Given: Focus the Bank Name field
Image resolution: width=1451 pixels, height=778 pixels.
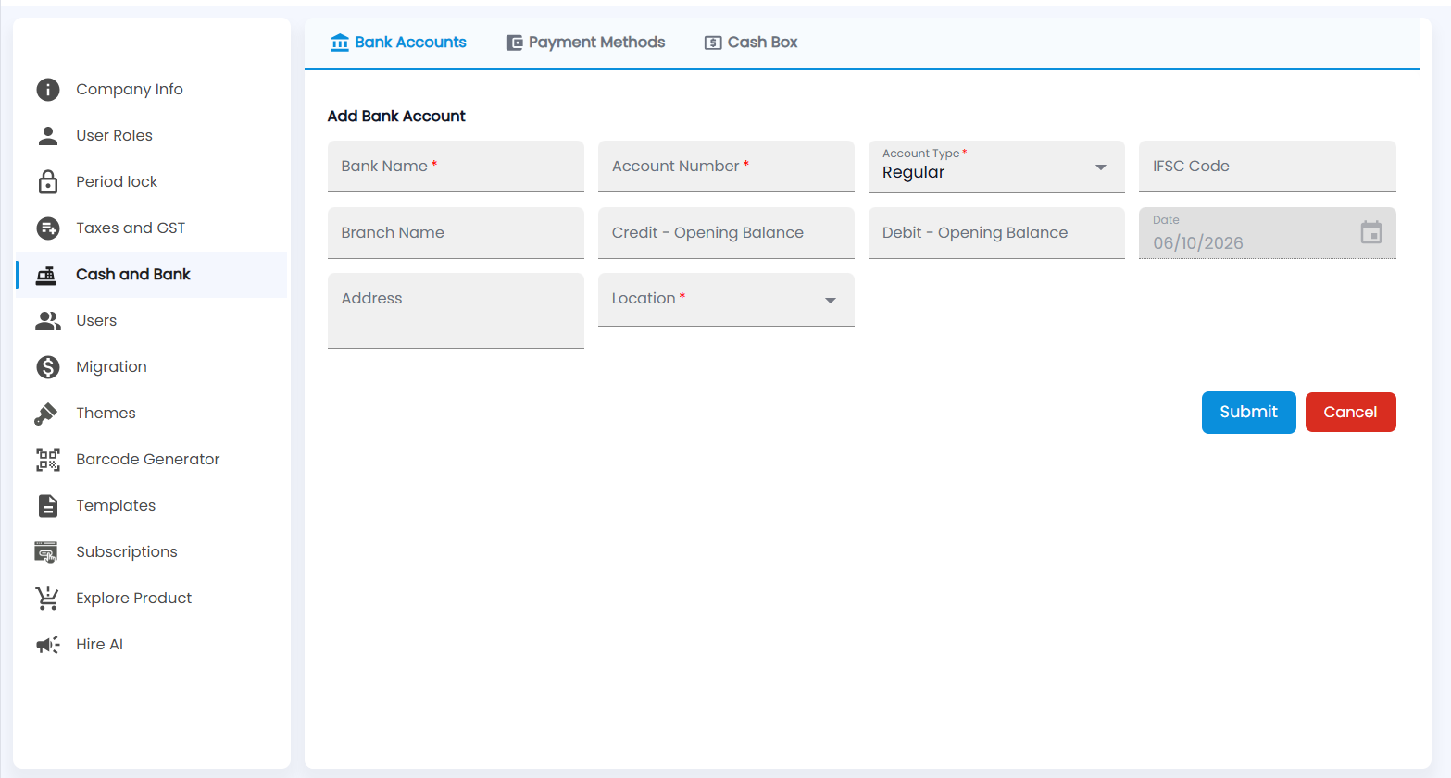Looking at the screenshot, I should (x=456, y=167).
